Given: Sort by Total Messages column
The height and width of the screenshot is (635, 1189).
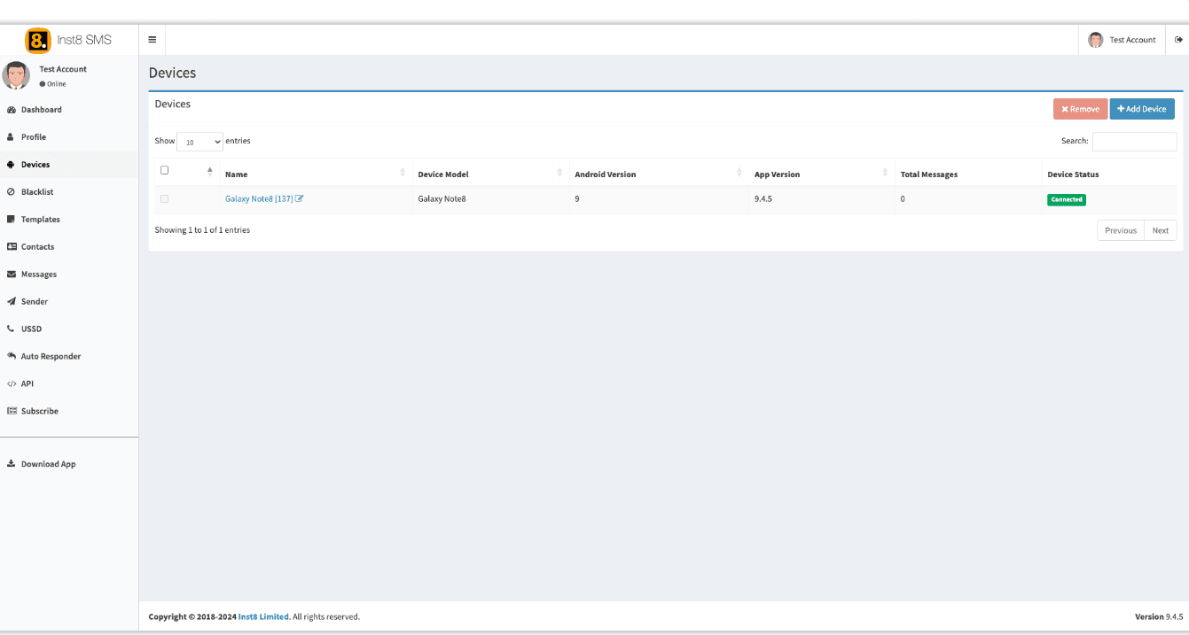Looking at the screenshot, I should coord(968,174).
